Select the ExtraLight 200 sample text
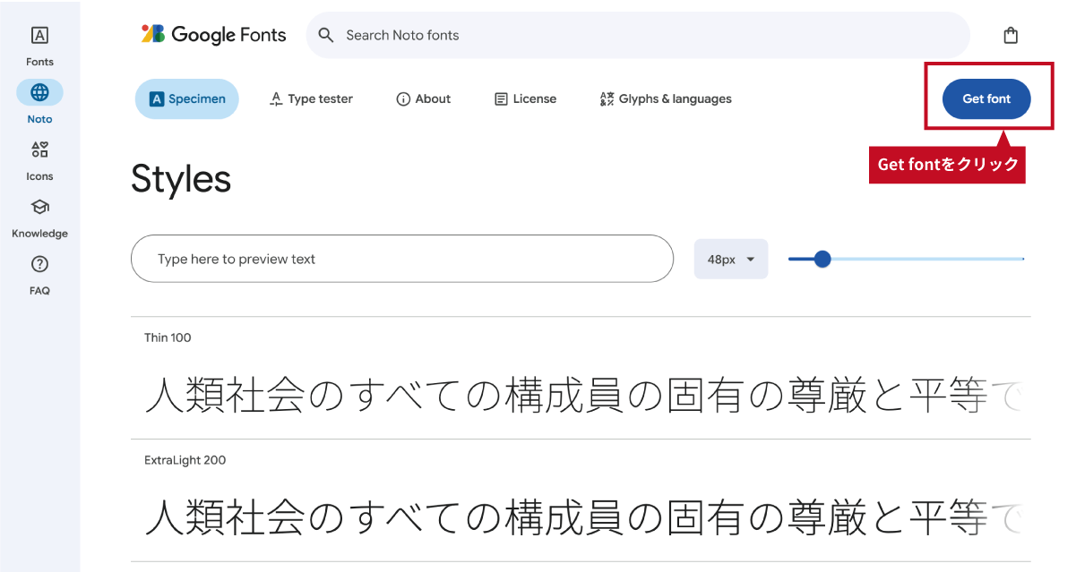The height and width of the screenshot is (572, 1076). click(573, 517)
